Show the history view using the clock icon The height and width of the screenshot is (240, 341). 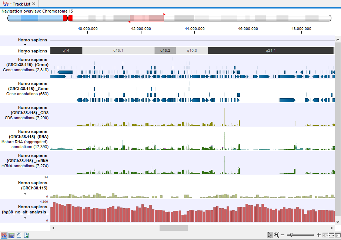[19, 235]
